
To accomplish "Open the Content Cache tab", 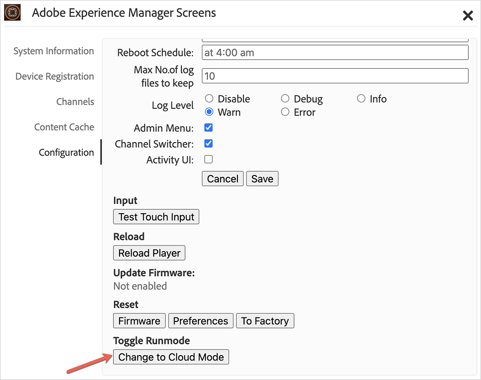I will [64, 127].
